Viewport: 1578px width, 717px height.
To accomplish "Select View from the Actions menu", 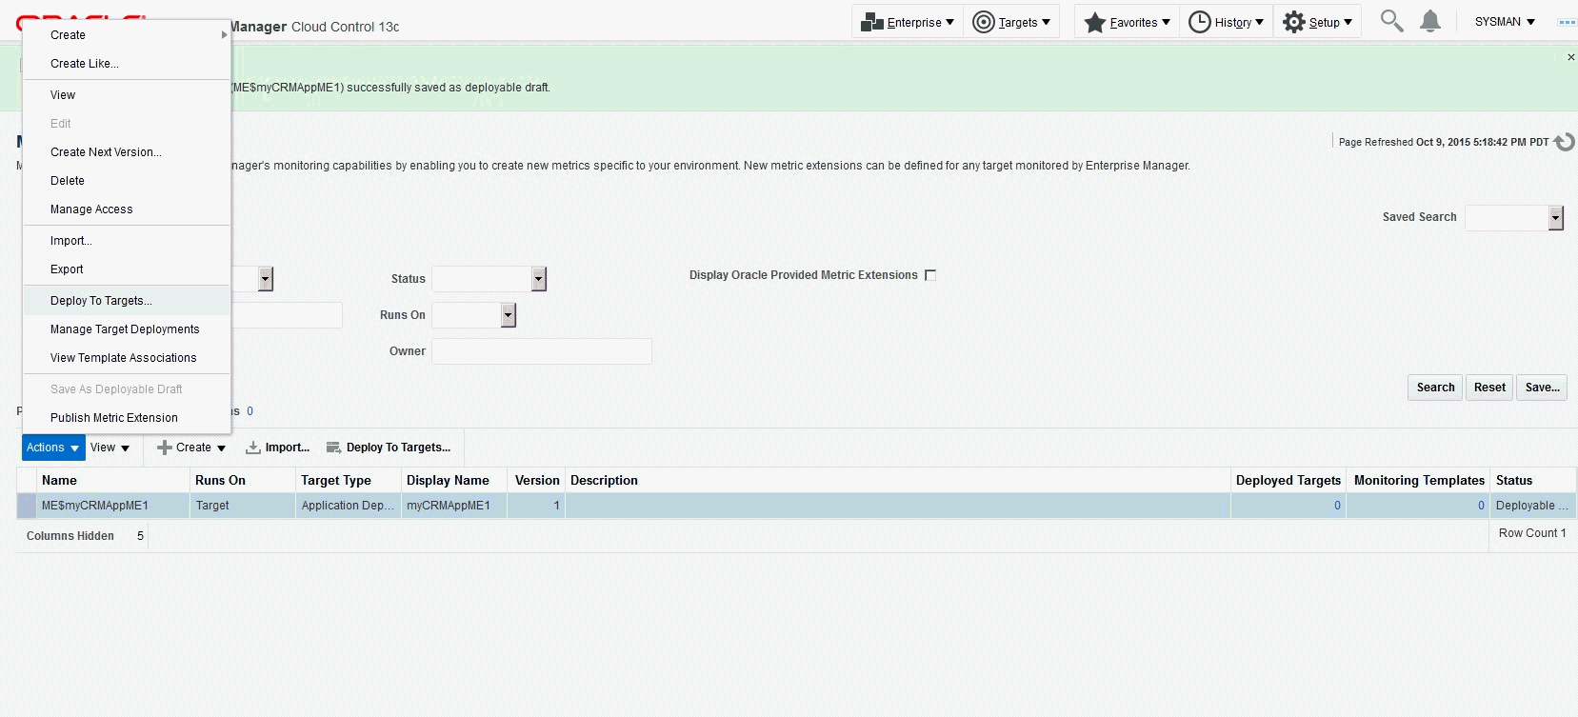I will point(127,95).
